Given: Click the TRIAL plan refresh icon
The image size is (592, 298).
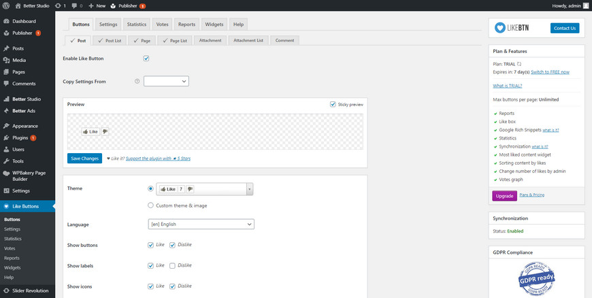Looking at the screenshot, I should (x=519, y=64).
